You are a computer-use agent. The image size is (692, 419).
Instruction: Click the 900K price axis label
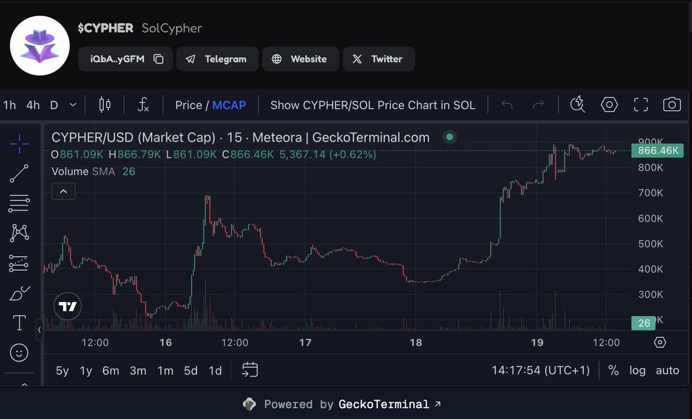pyautogui.click(x=650, y=142)
